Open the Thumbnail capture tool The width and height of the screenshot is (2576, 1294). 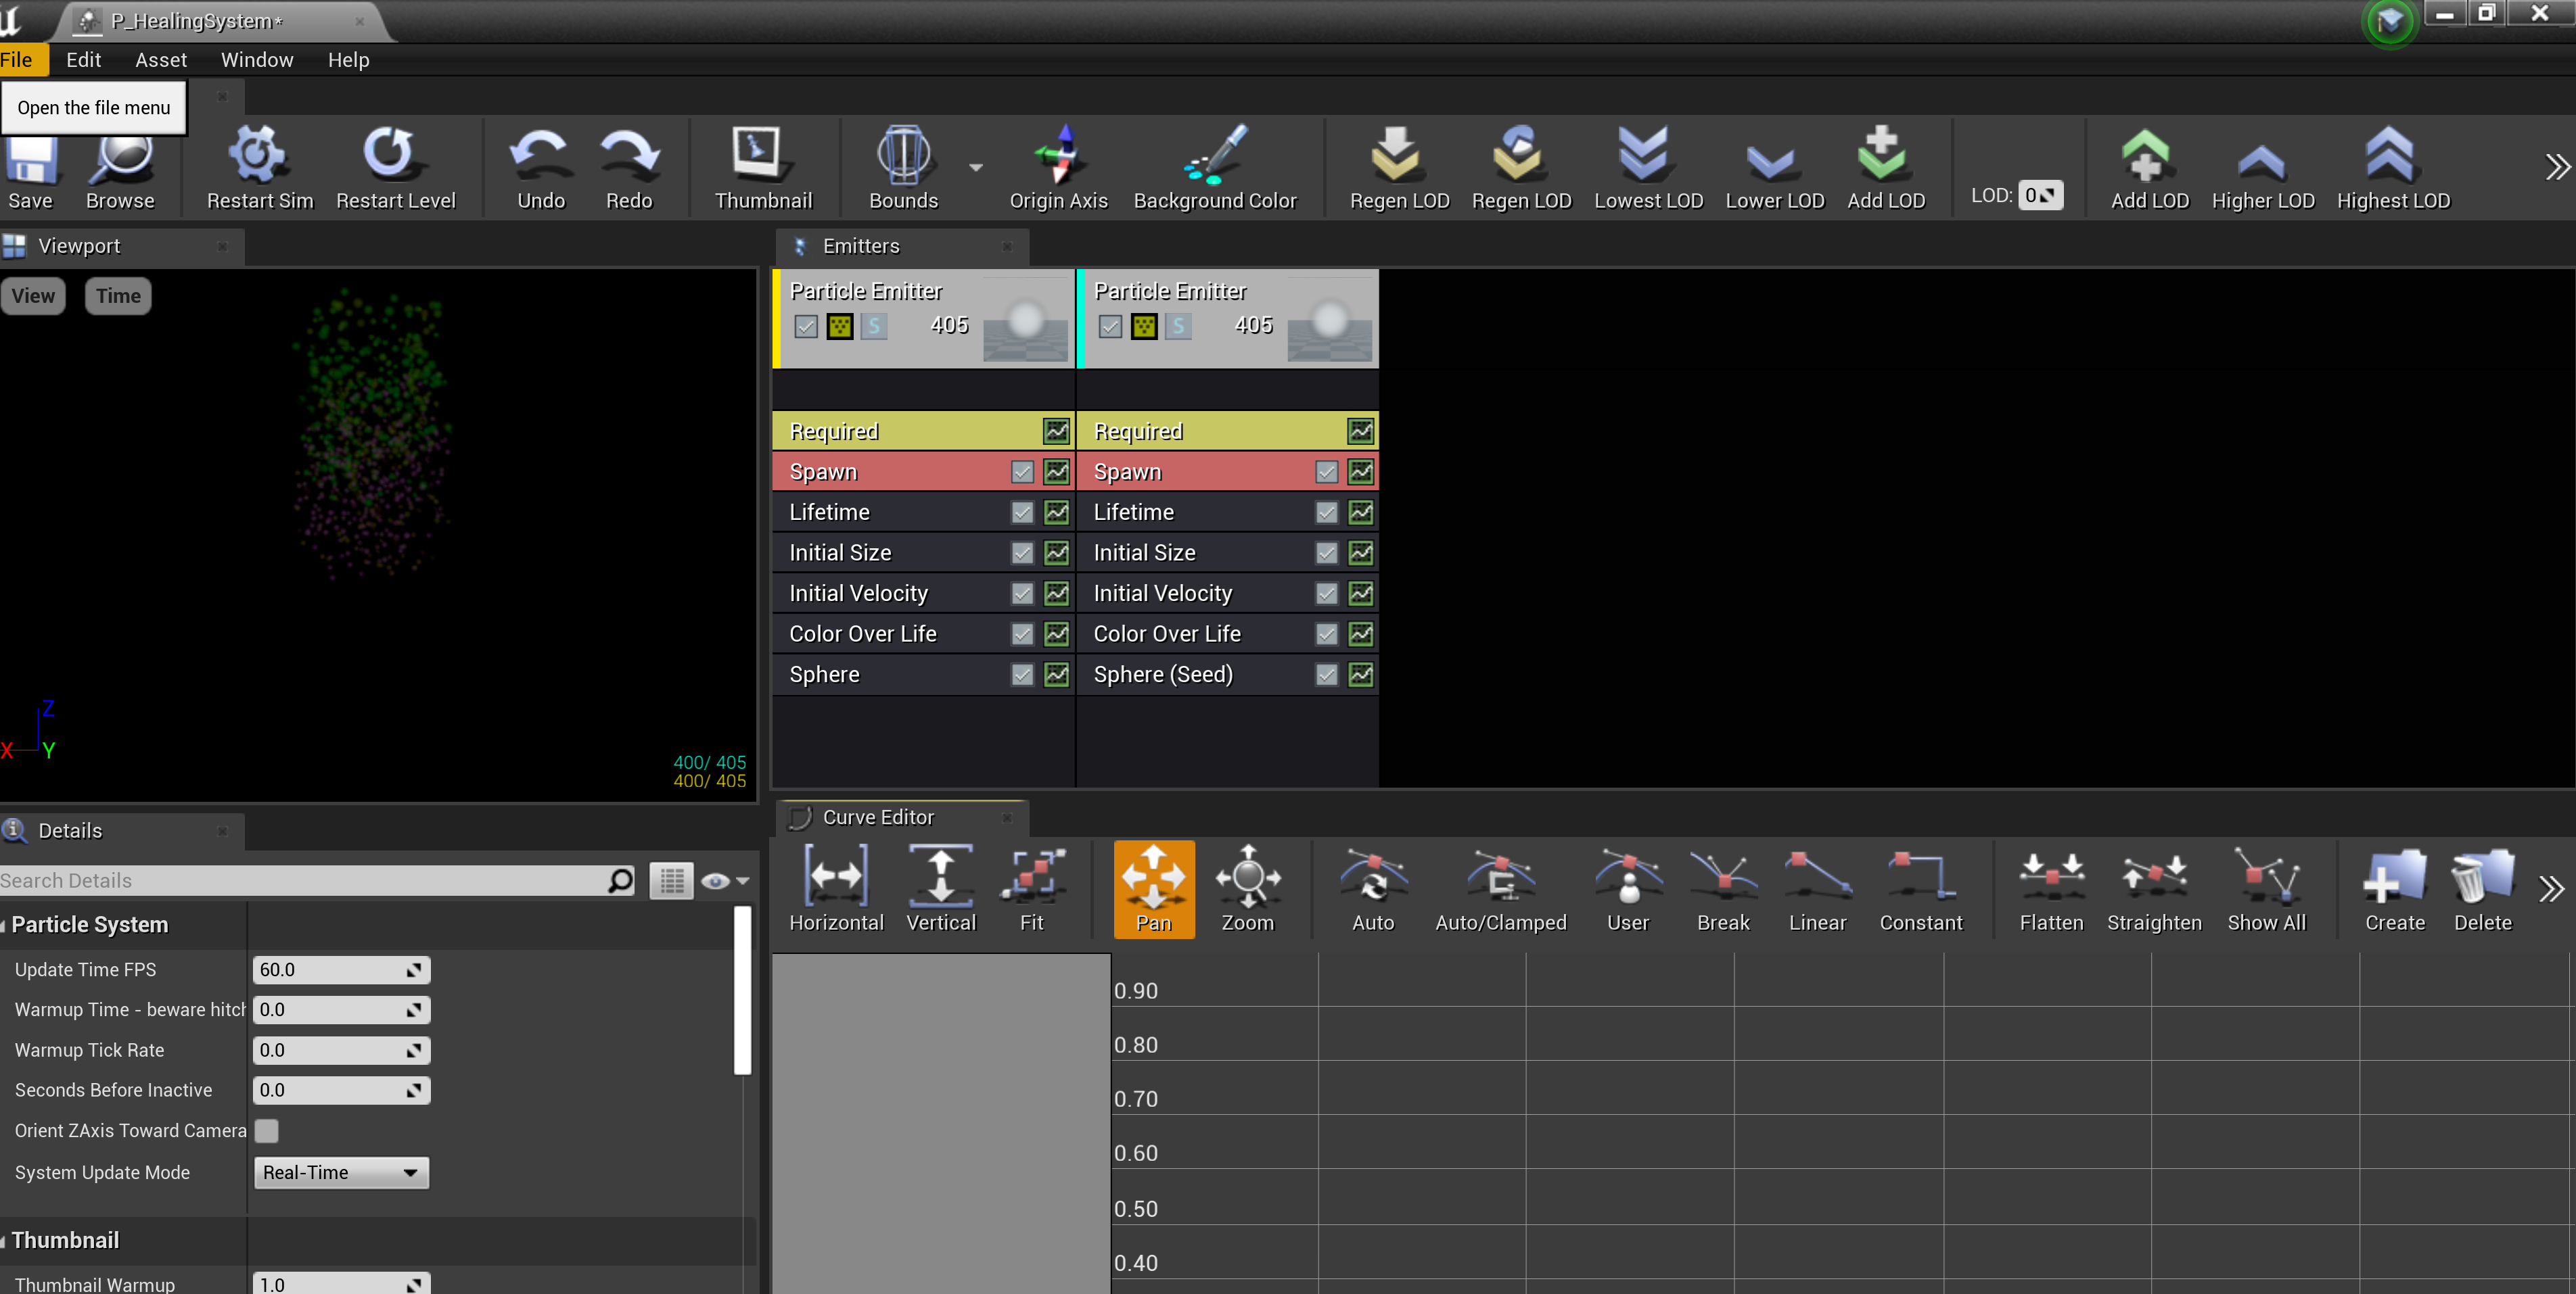point(763,168)
